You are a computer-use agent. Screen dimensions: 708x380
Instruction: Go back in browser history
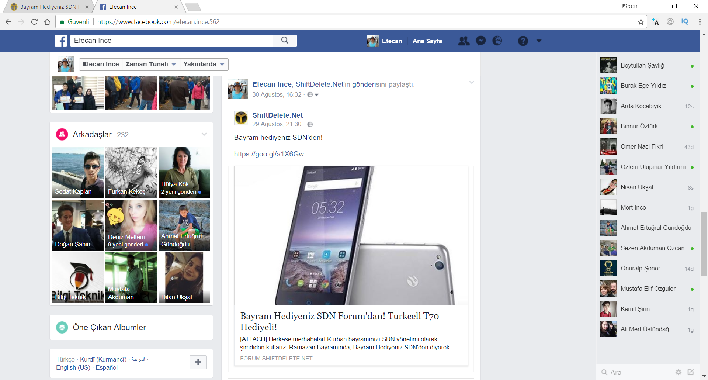tap(8, 22)
